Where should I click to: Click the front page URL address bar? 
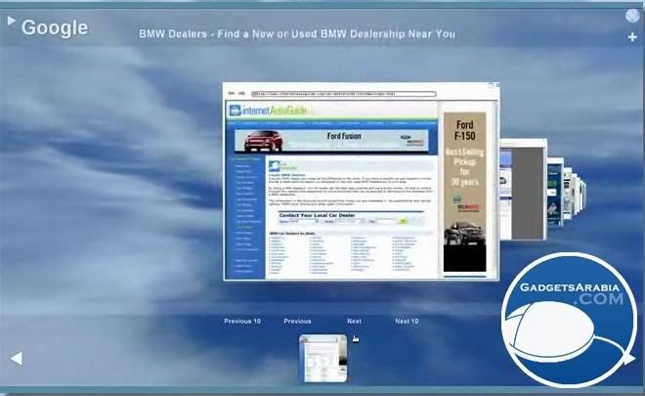pos(343,94)
